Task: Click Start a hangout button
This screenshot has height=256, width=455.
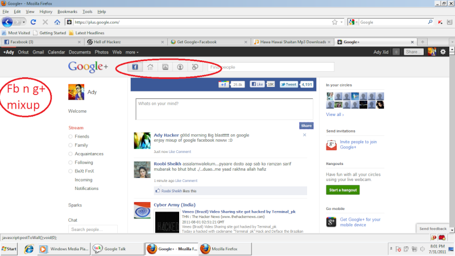Action: click(x=343, y=190)
